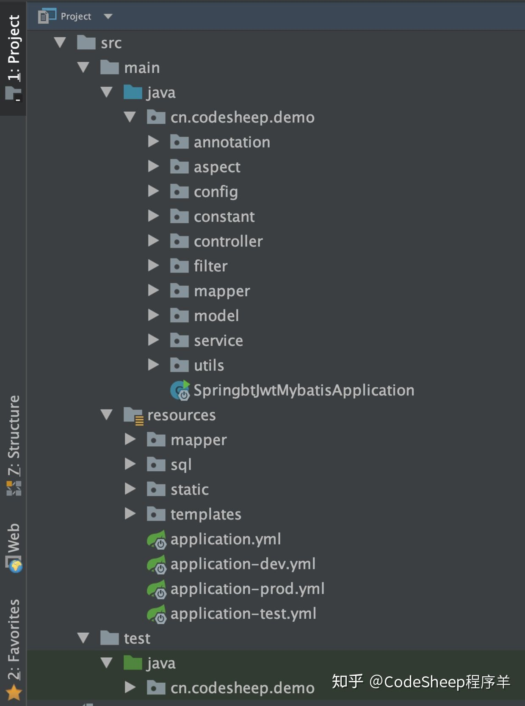The height and width of the screenshot is (706, 525).
Task: Click the blue java source folder icon
Action: [x=133, y=92]
